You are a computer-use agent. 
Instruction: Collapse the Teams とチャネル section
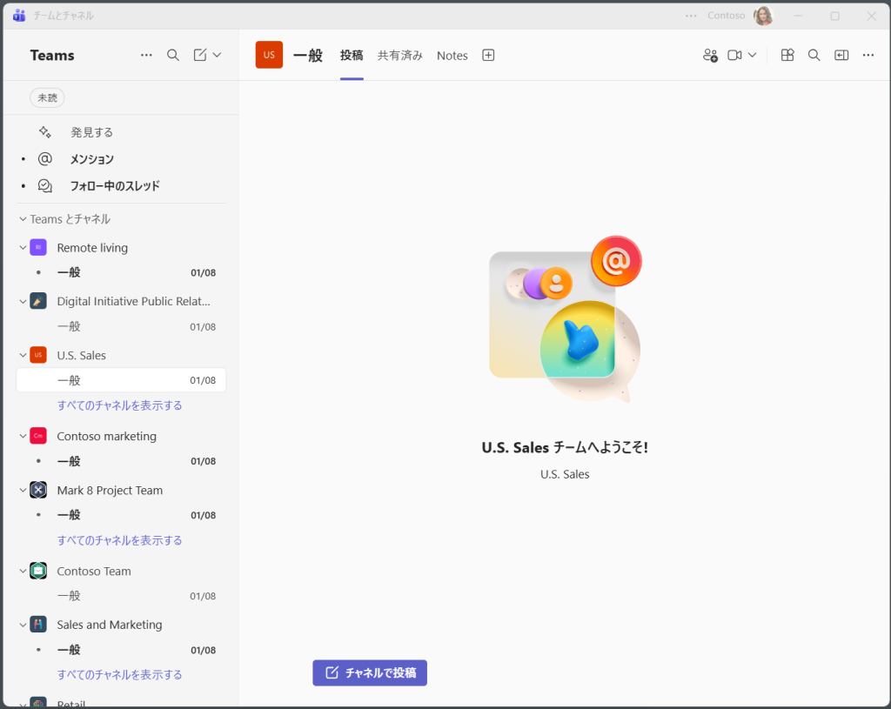(x=23, y=219)
